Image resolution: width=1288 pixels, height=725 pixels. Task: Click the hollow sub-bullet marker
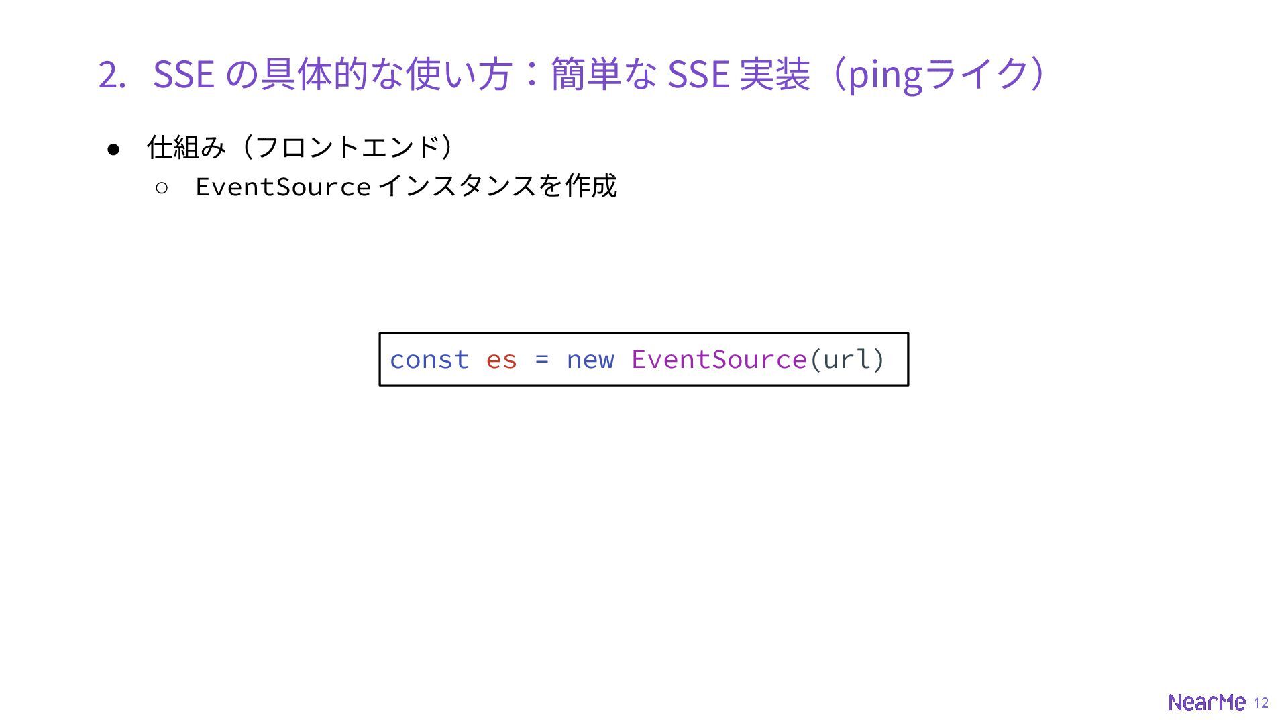pos(162,188)
